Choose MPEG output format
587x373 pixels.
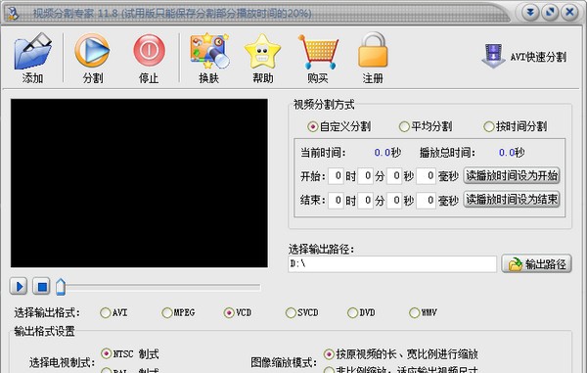point(178,312)
